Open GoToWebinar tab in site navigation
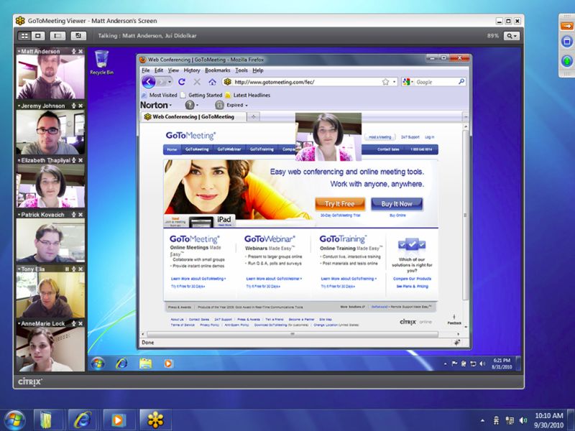 [229, 149]
